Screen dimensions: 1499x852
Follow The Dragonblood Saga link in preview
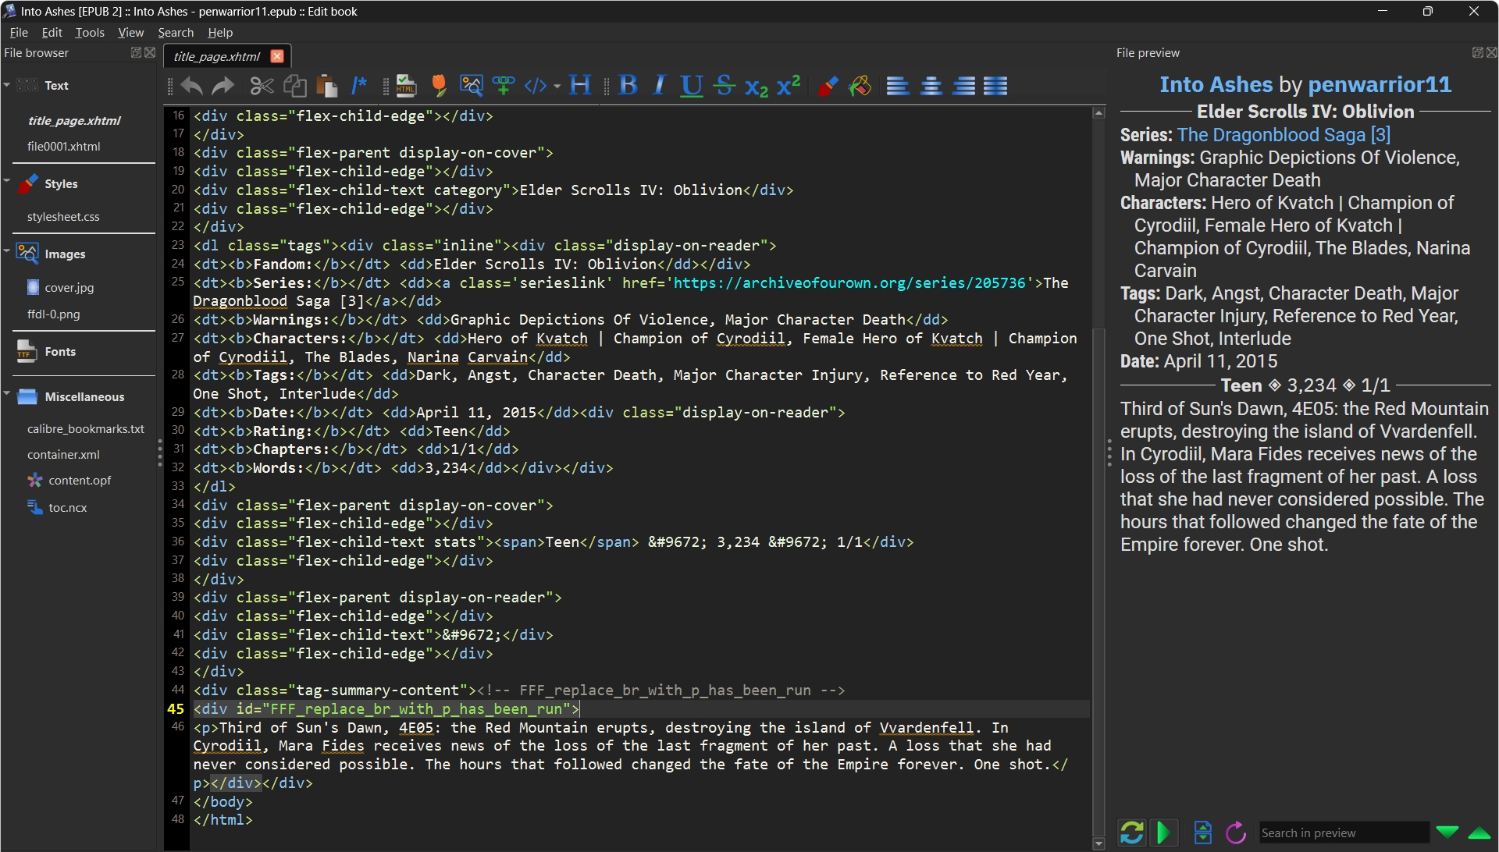1271,134
